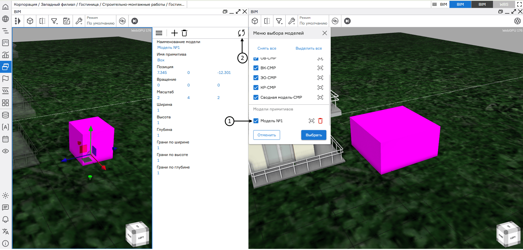This screenshot has width=523, height=250.
Task: Toggle the Сводная модель-СМР checkbox
Action: tap(256, 97)
